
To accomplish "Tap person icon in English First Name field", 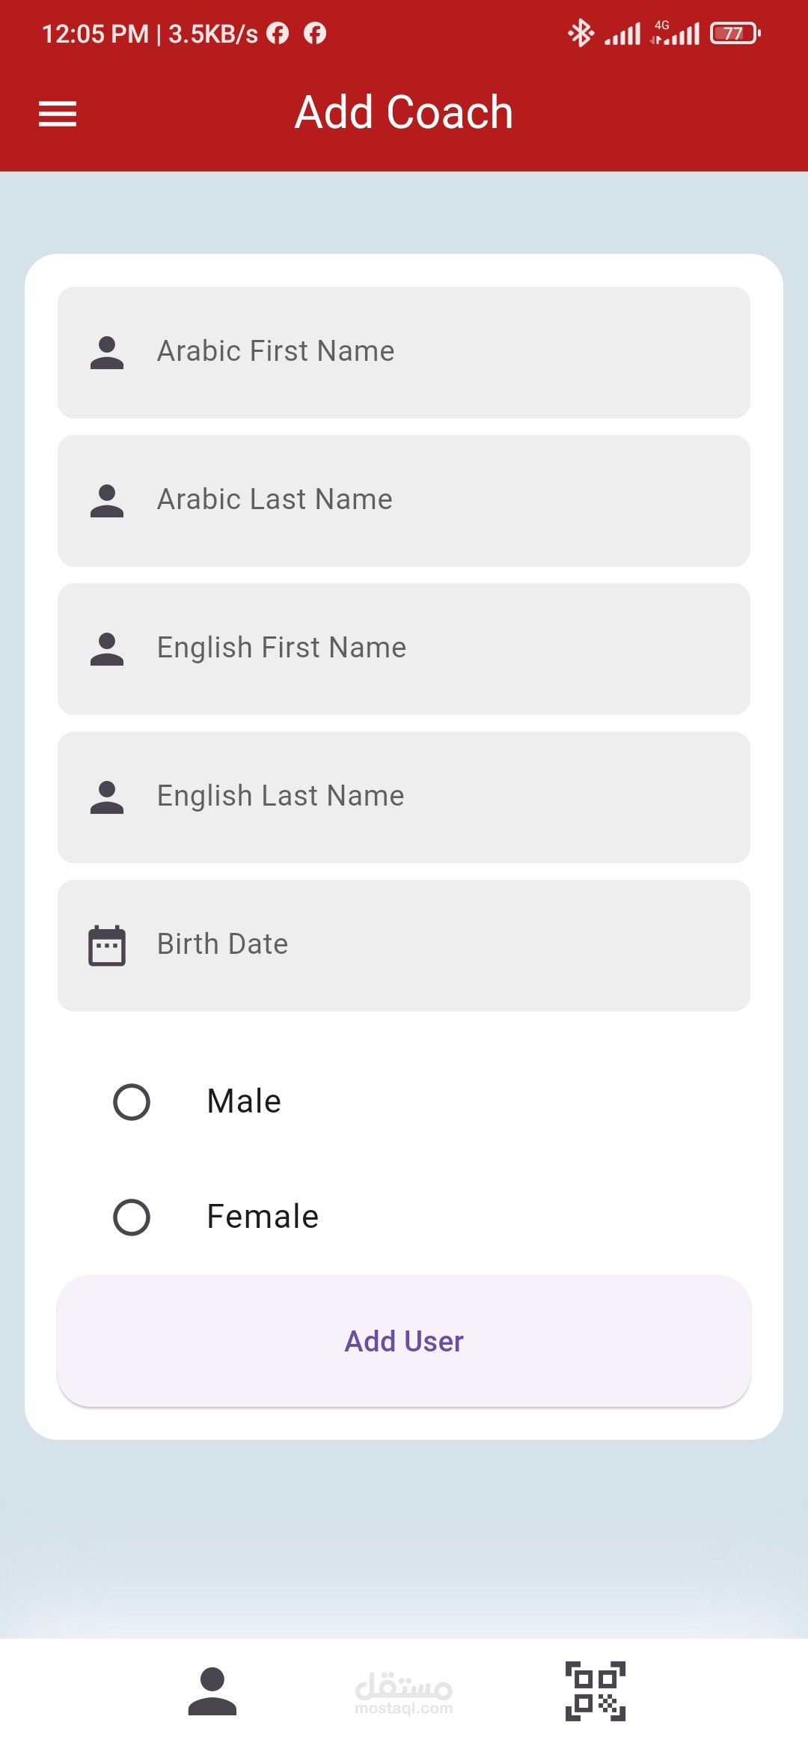I will [107, 649].
